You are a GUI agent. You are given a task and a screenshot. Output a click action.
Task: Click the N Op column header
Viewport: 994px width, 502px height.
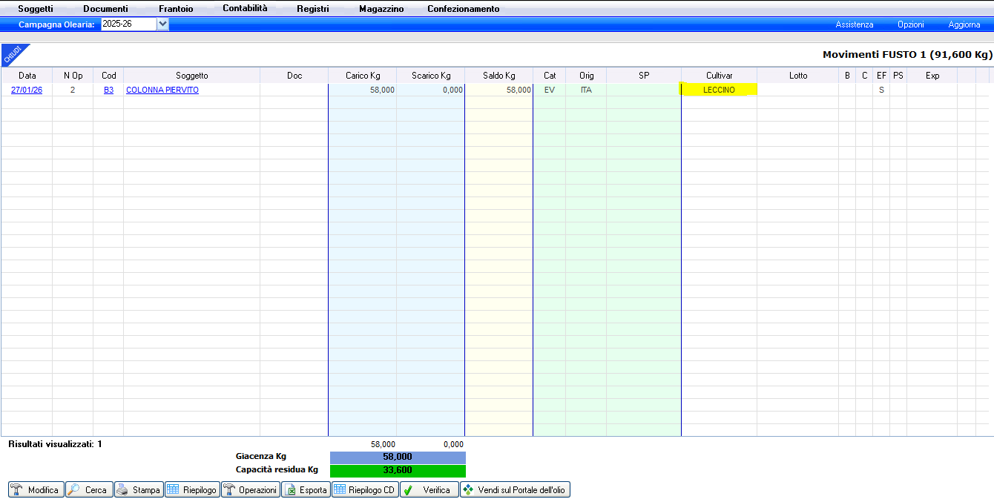[x=73, y=76]
